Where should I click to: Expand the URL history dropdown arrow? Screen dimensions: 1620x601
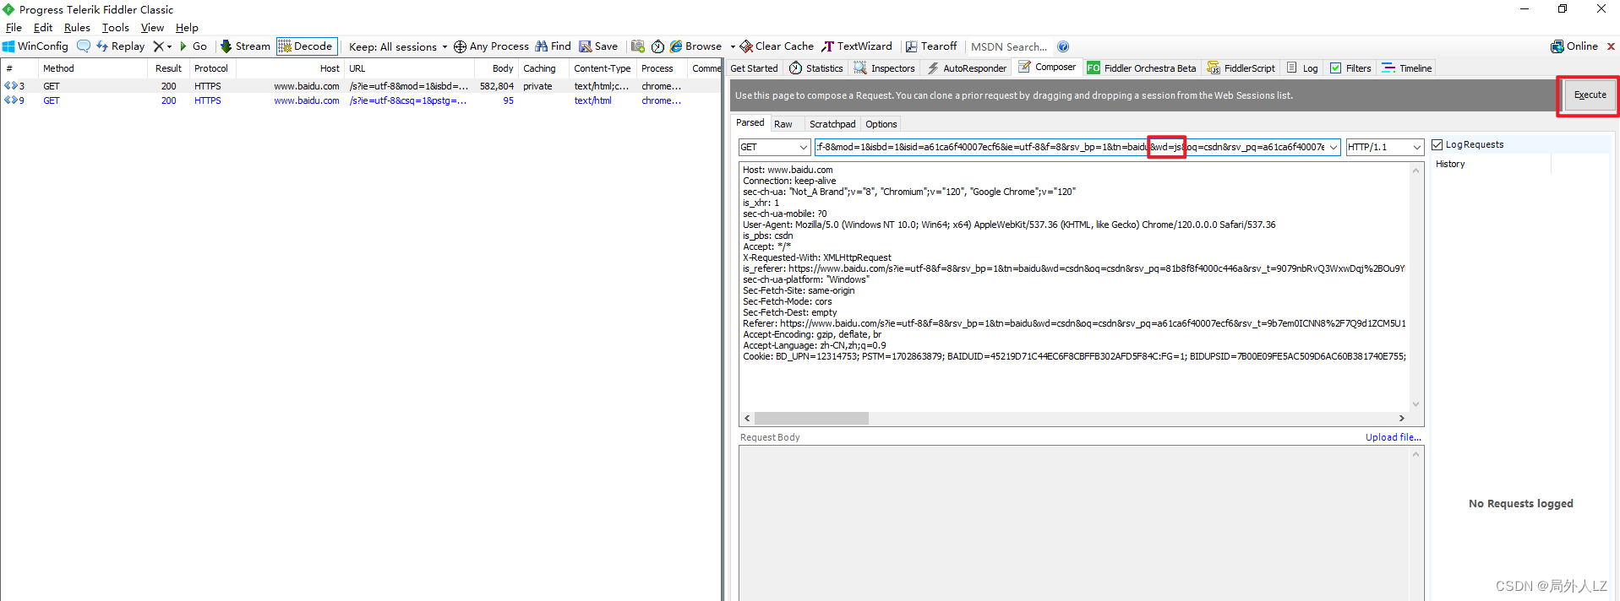1334,147
